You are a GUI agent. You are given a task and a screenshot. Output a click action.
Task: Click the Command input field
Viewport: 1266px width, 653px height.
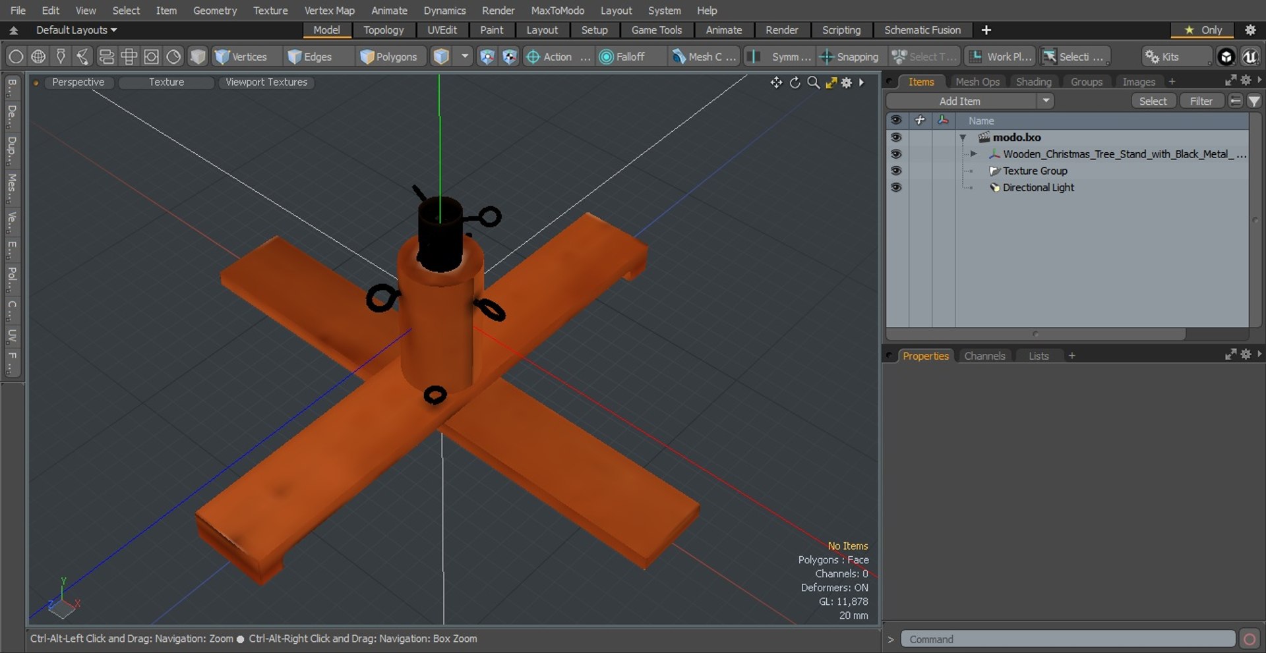pyautogui.click(x=1068, y=639)
